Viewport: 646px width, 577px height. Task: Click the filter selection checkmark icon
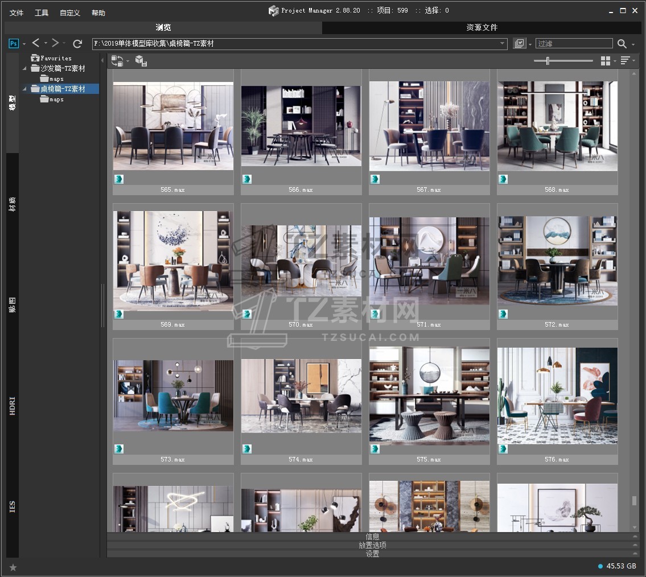pos(519,44)
